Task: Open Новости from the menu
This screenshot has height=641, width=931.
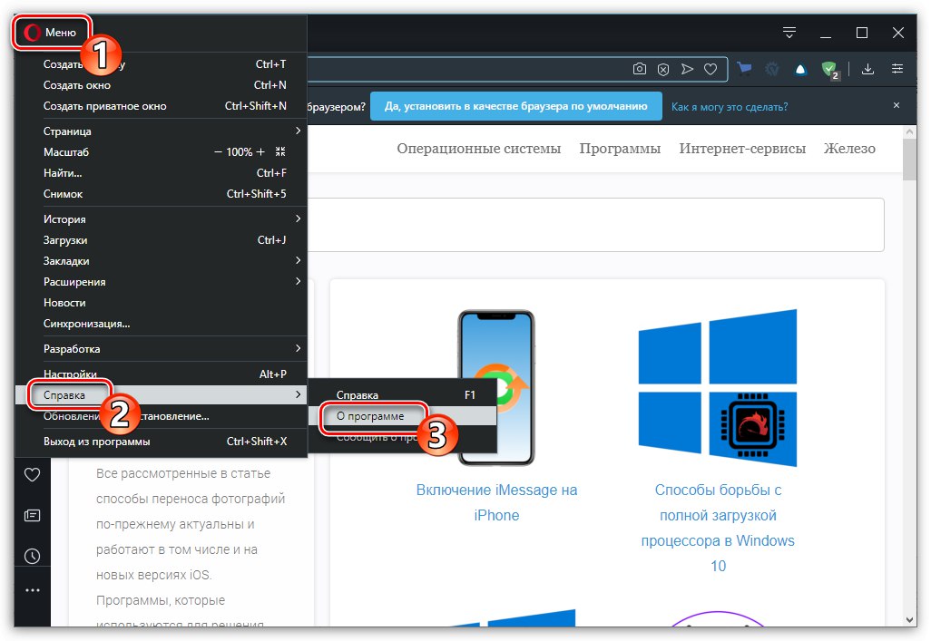Action: coord(161,303)
